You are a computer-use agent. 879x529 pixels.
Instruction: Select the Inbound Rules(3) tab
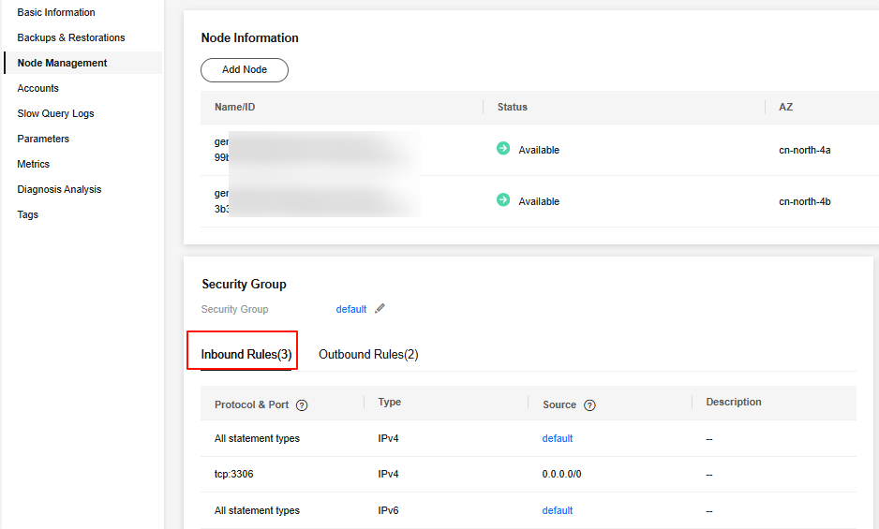[246, 355]
